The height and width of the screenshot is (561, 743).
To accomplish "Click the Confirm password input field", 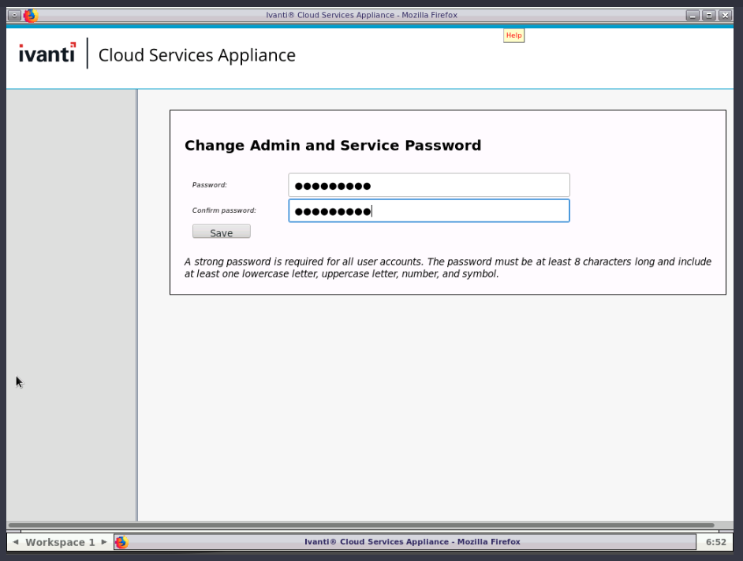I will (x=428, y=211).
